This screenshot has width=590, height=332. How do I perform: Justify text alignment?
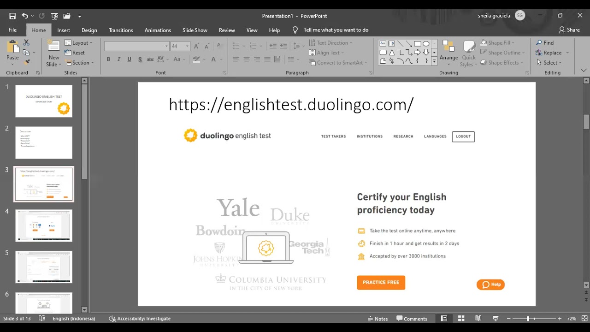point(267,59)
